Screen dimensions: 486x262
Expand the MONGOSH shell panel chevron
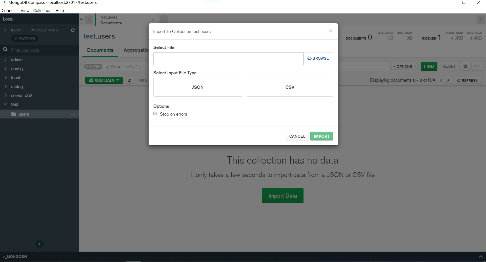(x=481, y=256)
